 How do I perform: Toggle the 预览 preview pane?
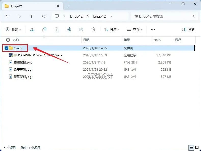click(188, 29)
